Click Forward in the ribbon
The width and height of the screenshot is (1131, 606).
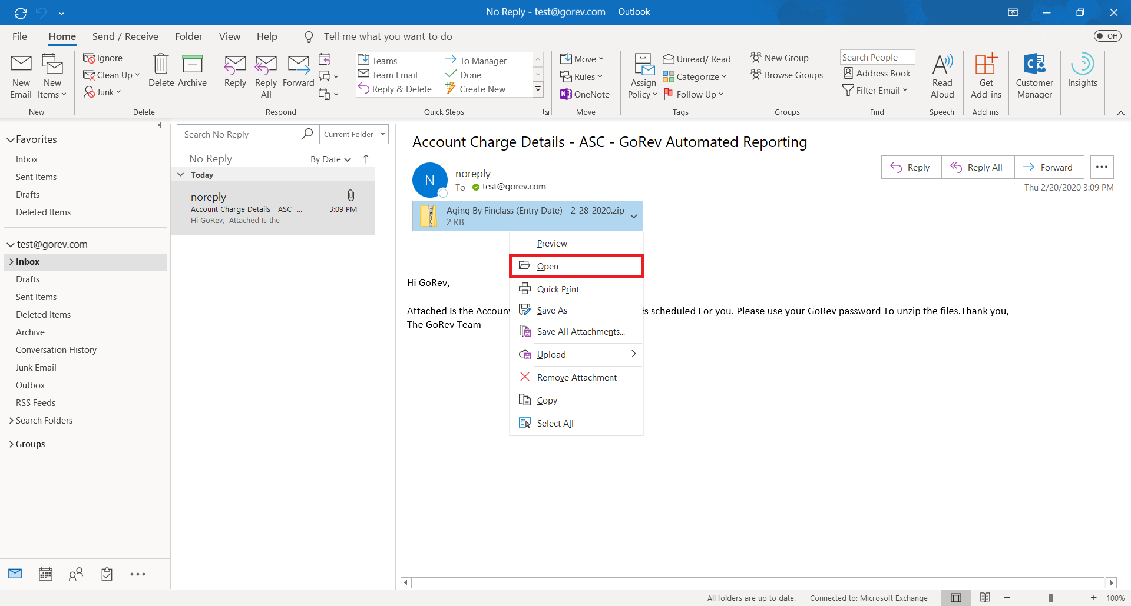[298, 71]
